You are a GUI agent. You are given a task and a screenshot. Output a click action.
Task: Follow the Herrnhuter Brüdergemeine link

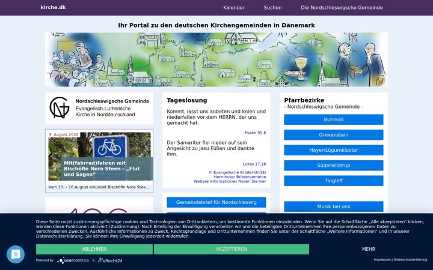[x=240, y=177]
